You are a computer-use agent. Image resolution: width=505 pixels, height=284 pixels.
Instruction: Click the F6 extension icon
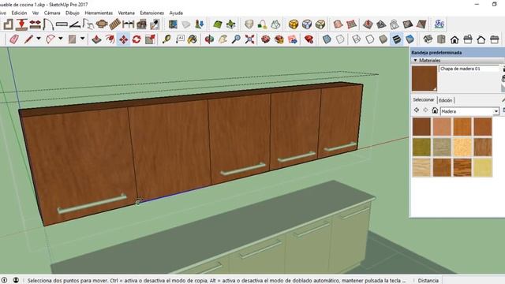(x=439, y=24)
